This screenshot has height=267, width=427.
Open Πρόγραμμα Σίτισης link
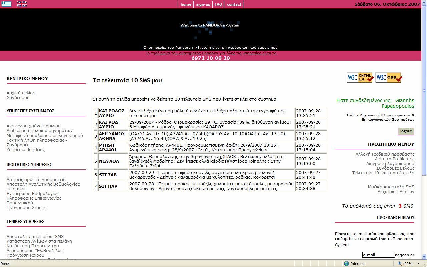point(27,207)
